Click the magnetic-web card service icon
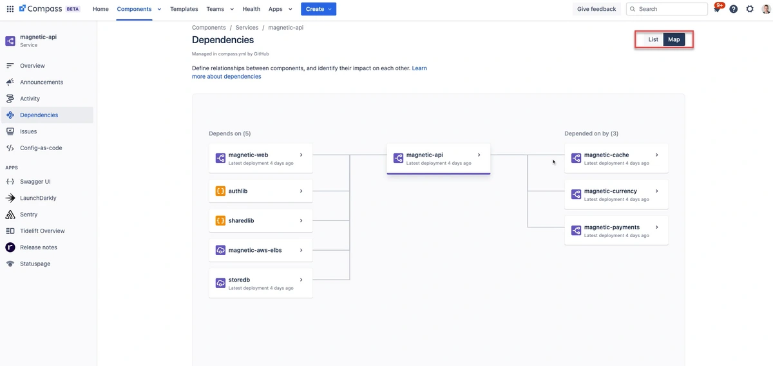The height and width of the screenshot is (366, 773). (x=220, y=158)
